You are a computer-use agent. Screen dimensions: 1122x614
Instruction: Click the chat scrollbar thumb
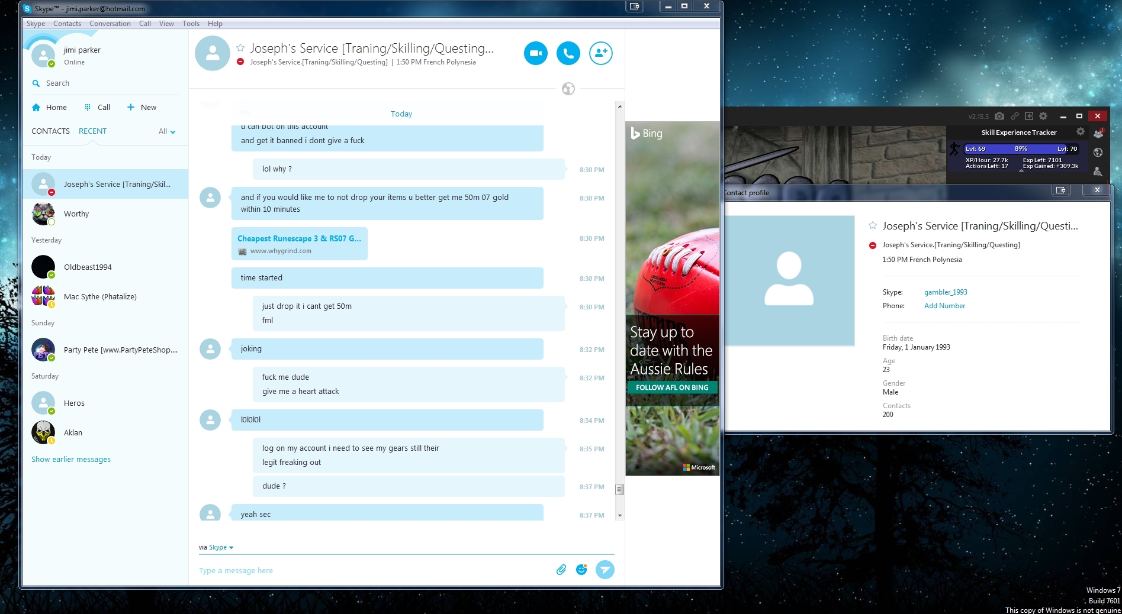619,489
